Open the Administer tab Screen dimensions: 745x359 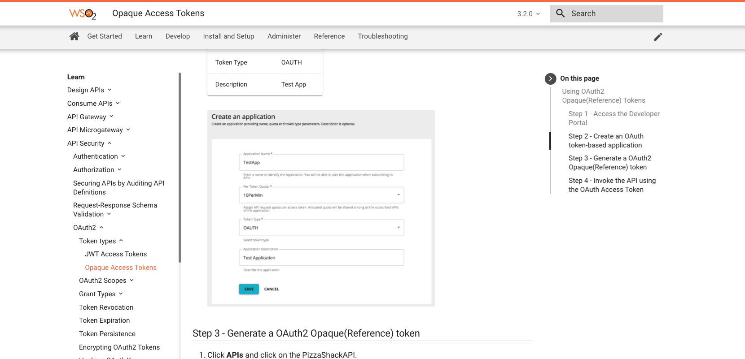click(284, 36)
